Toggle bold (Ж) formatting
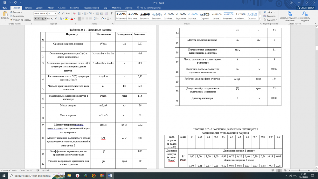318x179 pixels. [x=35, y=19]
